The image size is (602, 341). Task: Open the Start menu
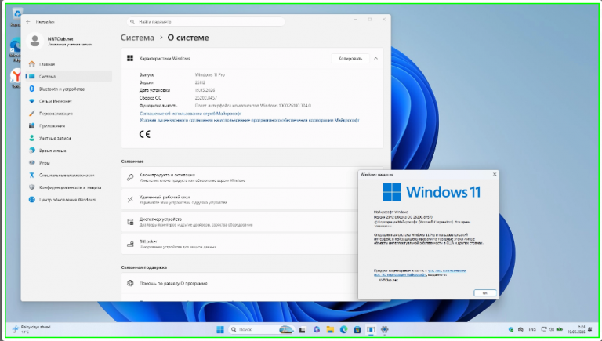[220, 329]
